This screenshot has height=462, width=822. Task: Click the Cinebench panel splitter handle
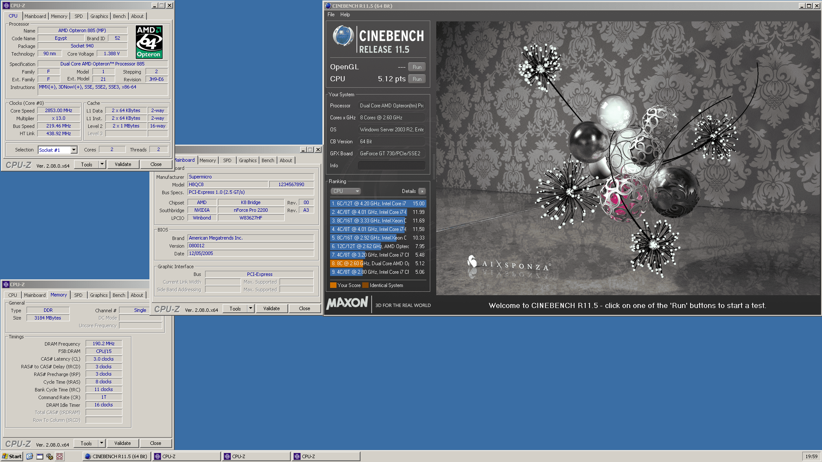point(433,166)
